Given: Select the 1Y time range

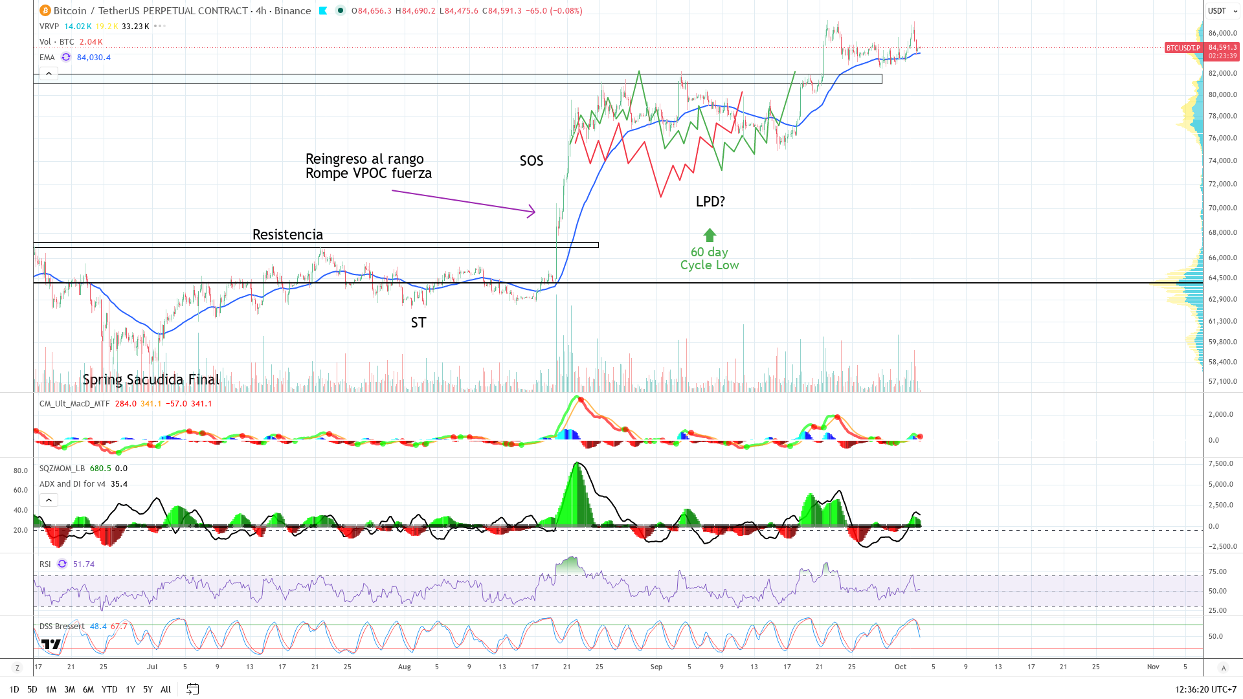Looking at the screenshot, I should pyautogui.click(x=130, y=689).
